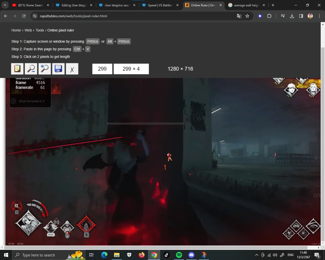Open the media controls icon
This screenshot has width=325, height=260.
coord(283,16)
